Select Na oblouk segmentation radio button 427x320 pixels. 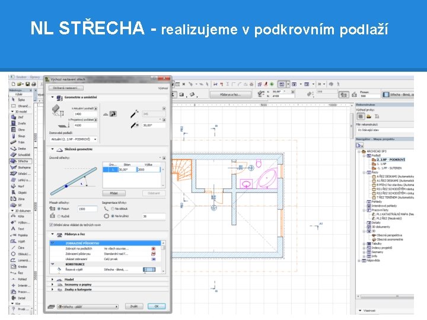coord(113,209)
